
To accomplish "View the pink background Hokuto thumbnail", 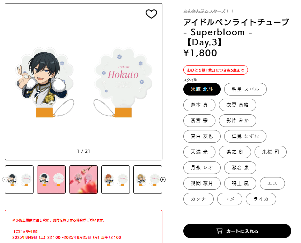I will [51, 180].
